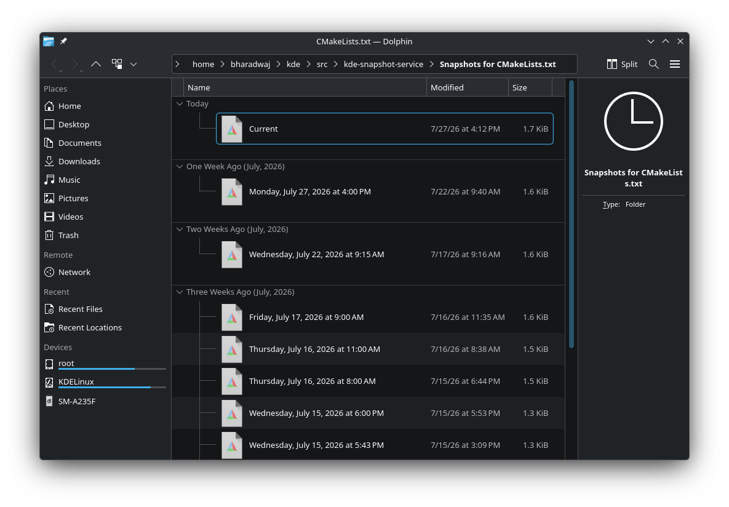Viewport: 729px width, 507px height.
Task: Open chevron dropdown after bharadwaj breadcrumb
Action: 279,64
